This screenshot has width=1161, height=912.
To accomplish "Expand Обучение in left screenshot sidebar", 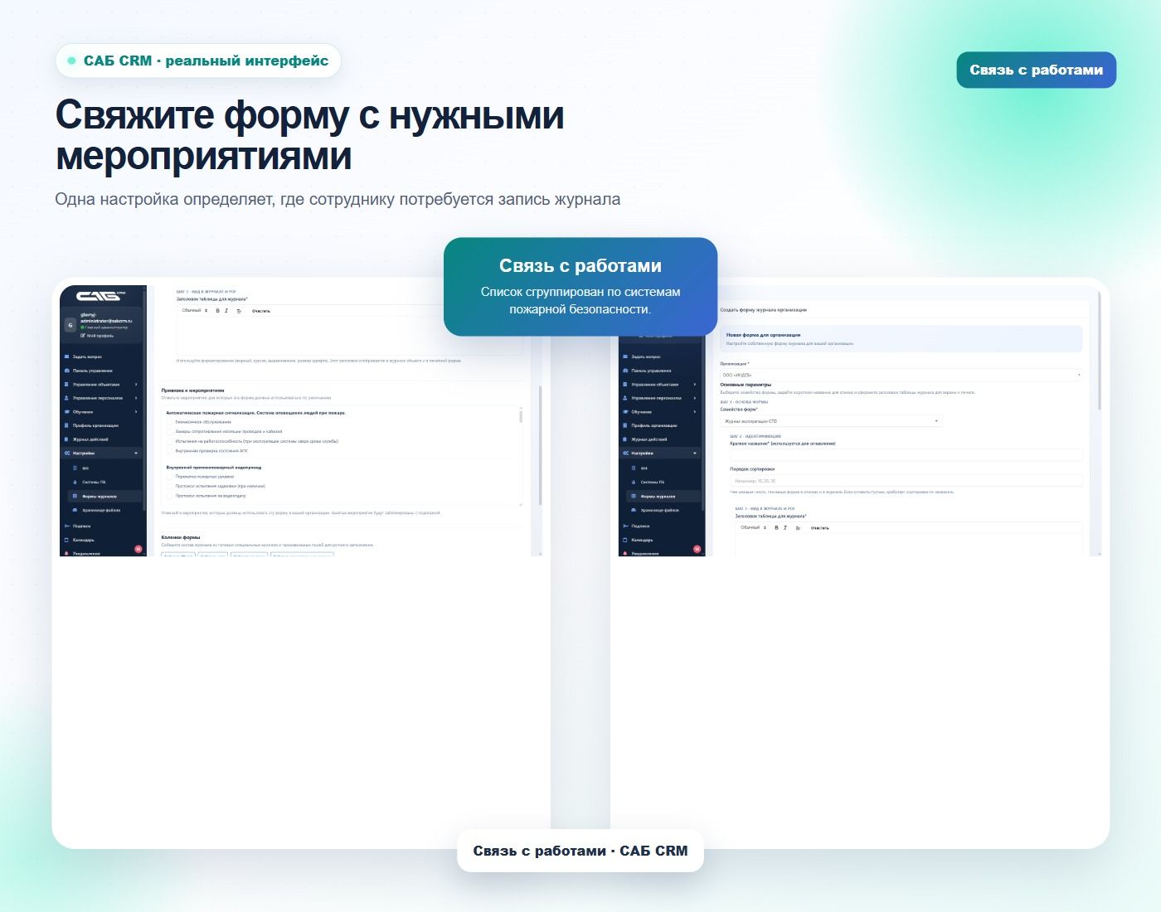I will tap(102, 412).
